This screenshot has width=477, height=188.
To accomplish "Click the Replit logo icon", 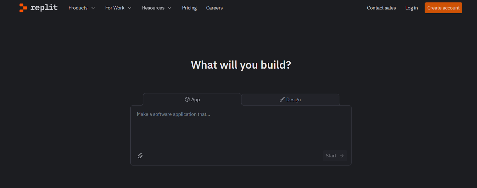I will click(x=23, y=8).
